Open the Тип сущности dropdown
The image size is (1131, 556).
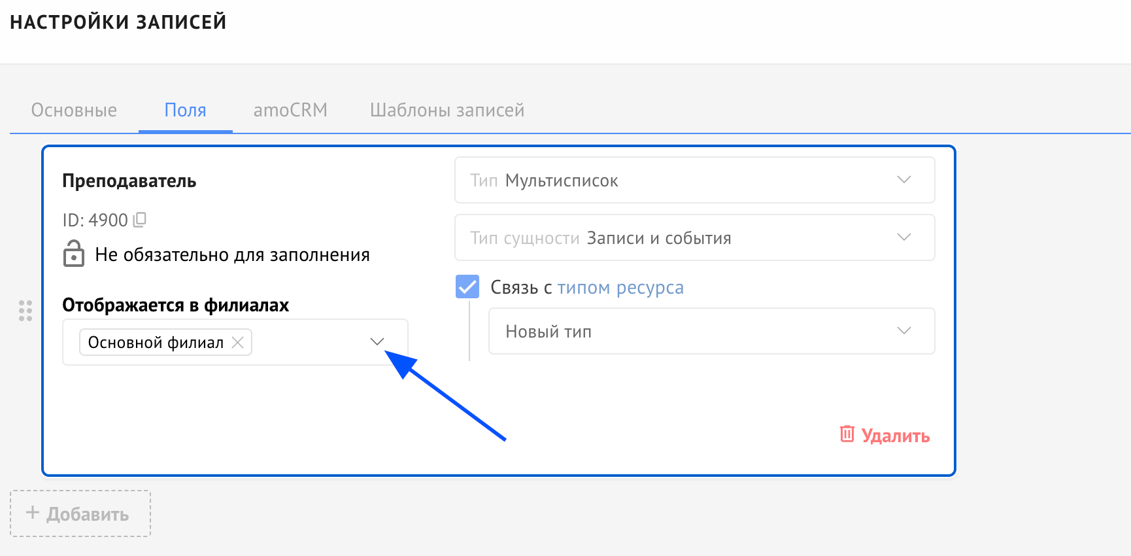click(x=694, y=237)
